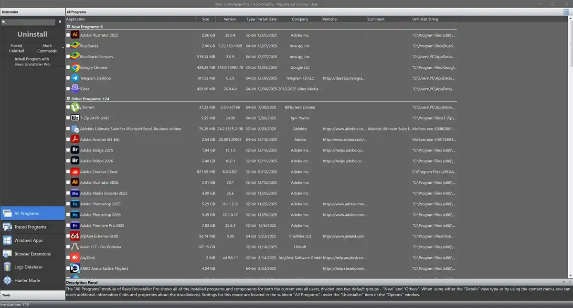
Task: Click Install Program with Revo Uninstaller Pro
Action: click(32, 63)
